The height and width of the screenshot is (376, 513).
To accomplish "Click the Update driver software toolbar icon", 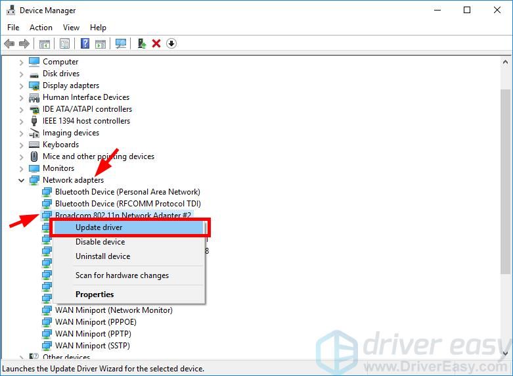I will pos(141,44).
